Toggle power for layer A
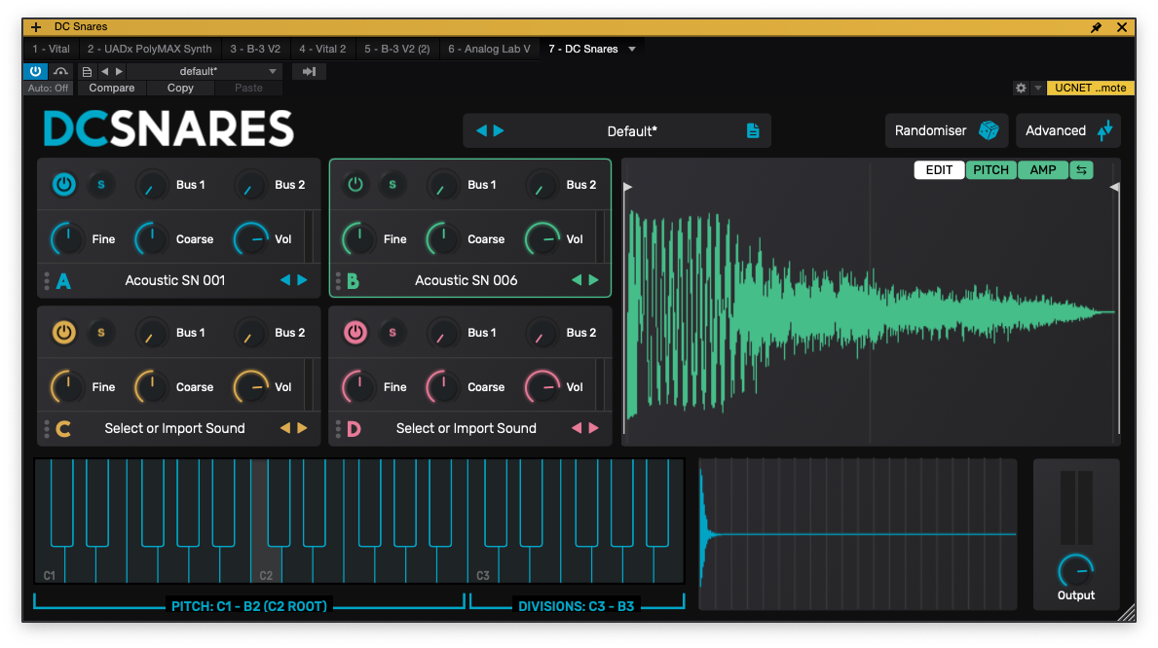Image resolution: width=1158 pixels, height=648 pixels. [63, 185]
